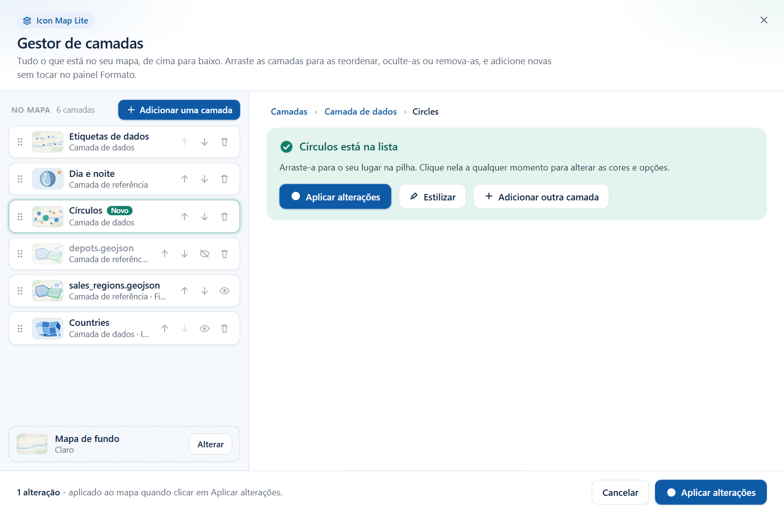This screenshot has width=784, height=513.
Task: Show the hidden depots.geojson layer
Action: click(204, 254)
